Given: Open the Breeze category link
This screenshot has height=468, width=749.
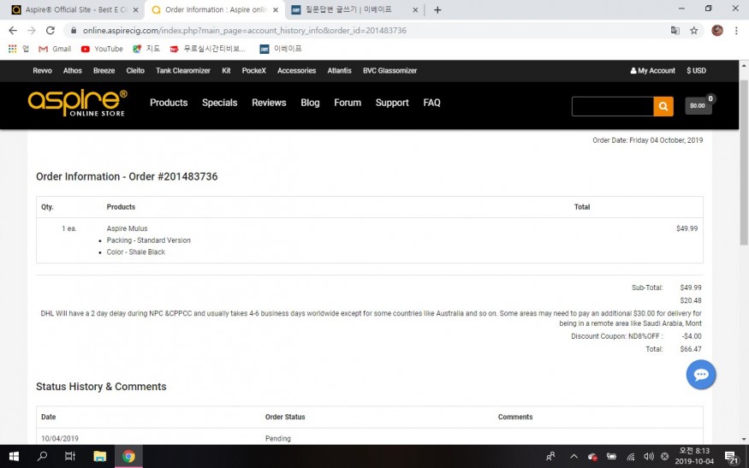Looking at the screenshot, I should 104,71.
